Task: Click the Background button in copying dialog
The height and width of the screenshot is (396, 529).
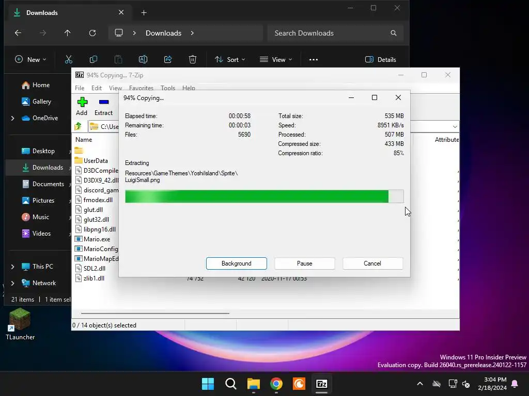Action: point(237,263)
